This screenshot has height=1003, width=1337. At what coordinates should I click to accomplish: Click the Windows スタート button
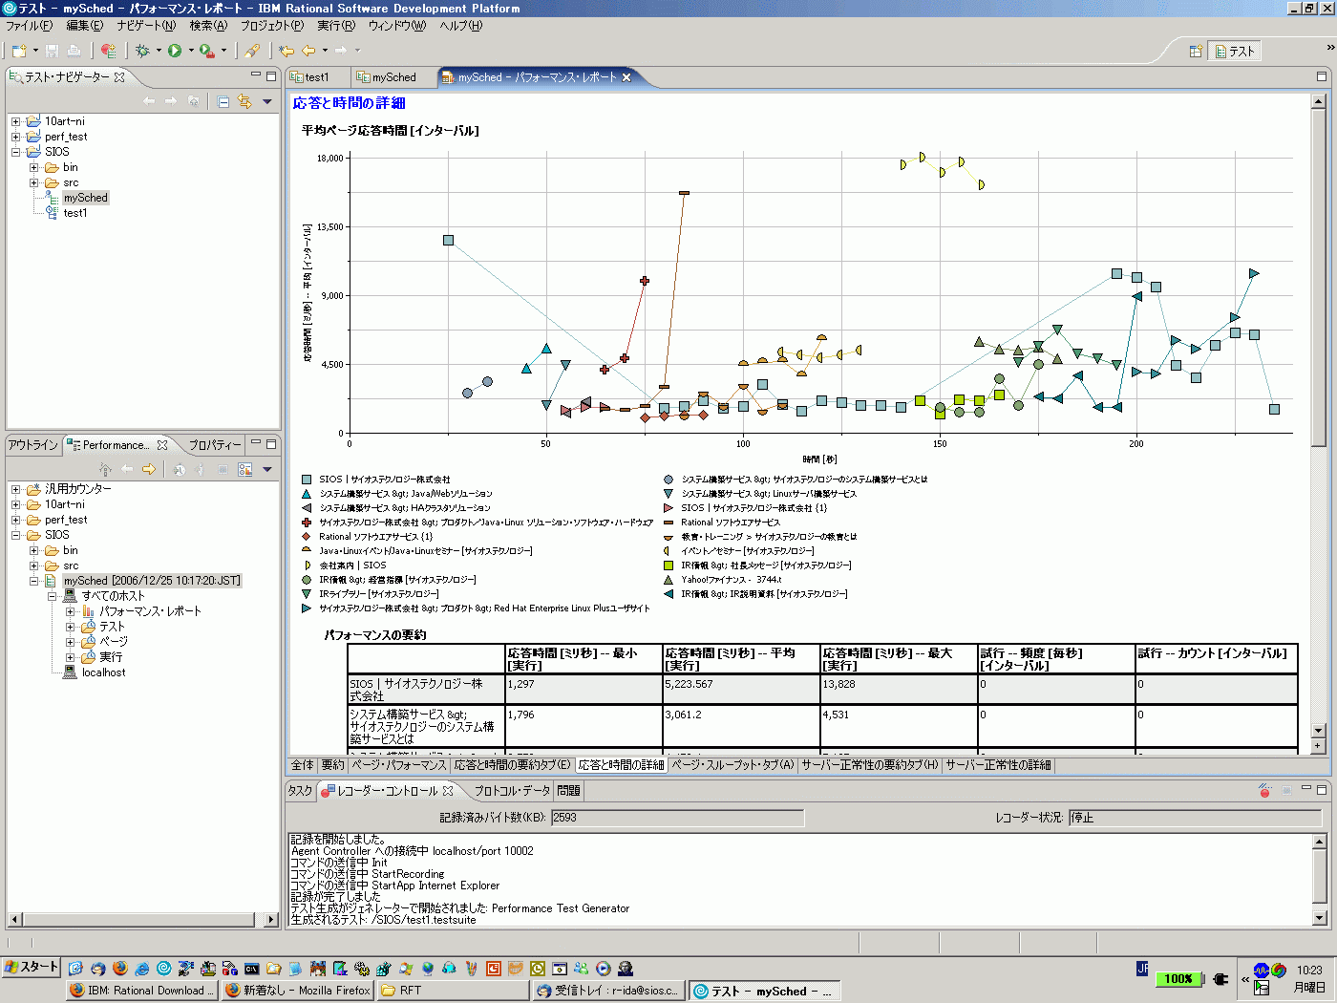(x=32, y=967)
